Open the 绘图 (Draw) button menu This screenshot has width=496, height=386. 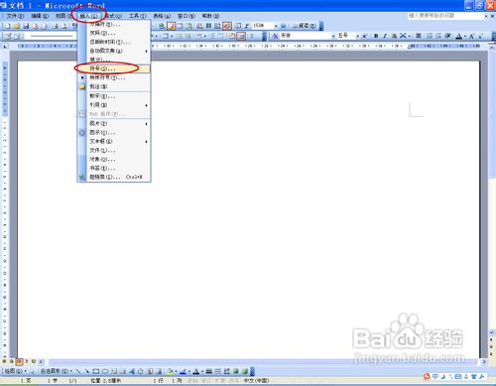click(15, 371)
